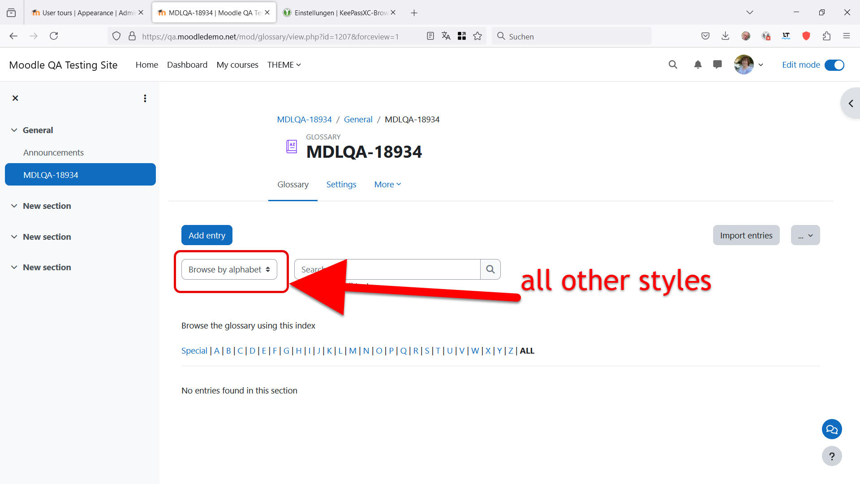Open the Browse by alphabet selector
The width and height of the screenshot is (860, 484).
[x=229, y=269]
